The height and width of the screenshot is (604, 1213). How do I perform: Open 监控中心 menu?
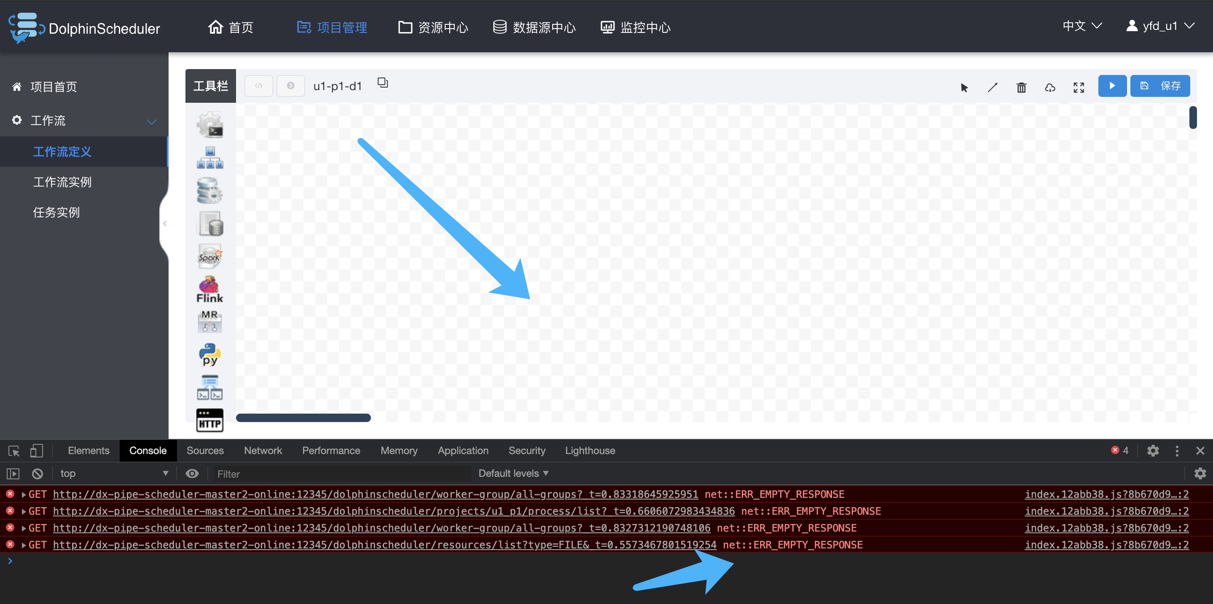635,27
